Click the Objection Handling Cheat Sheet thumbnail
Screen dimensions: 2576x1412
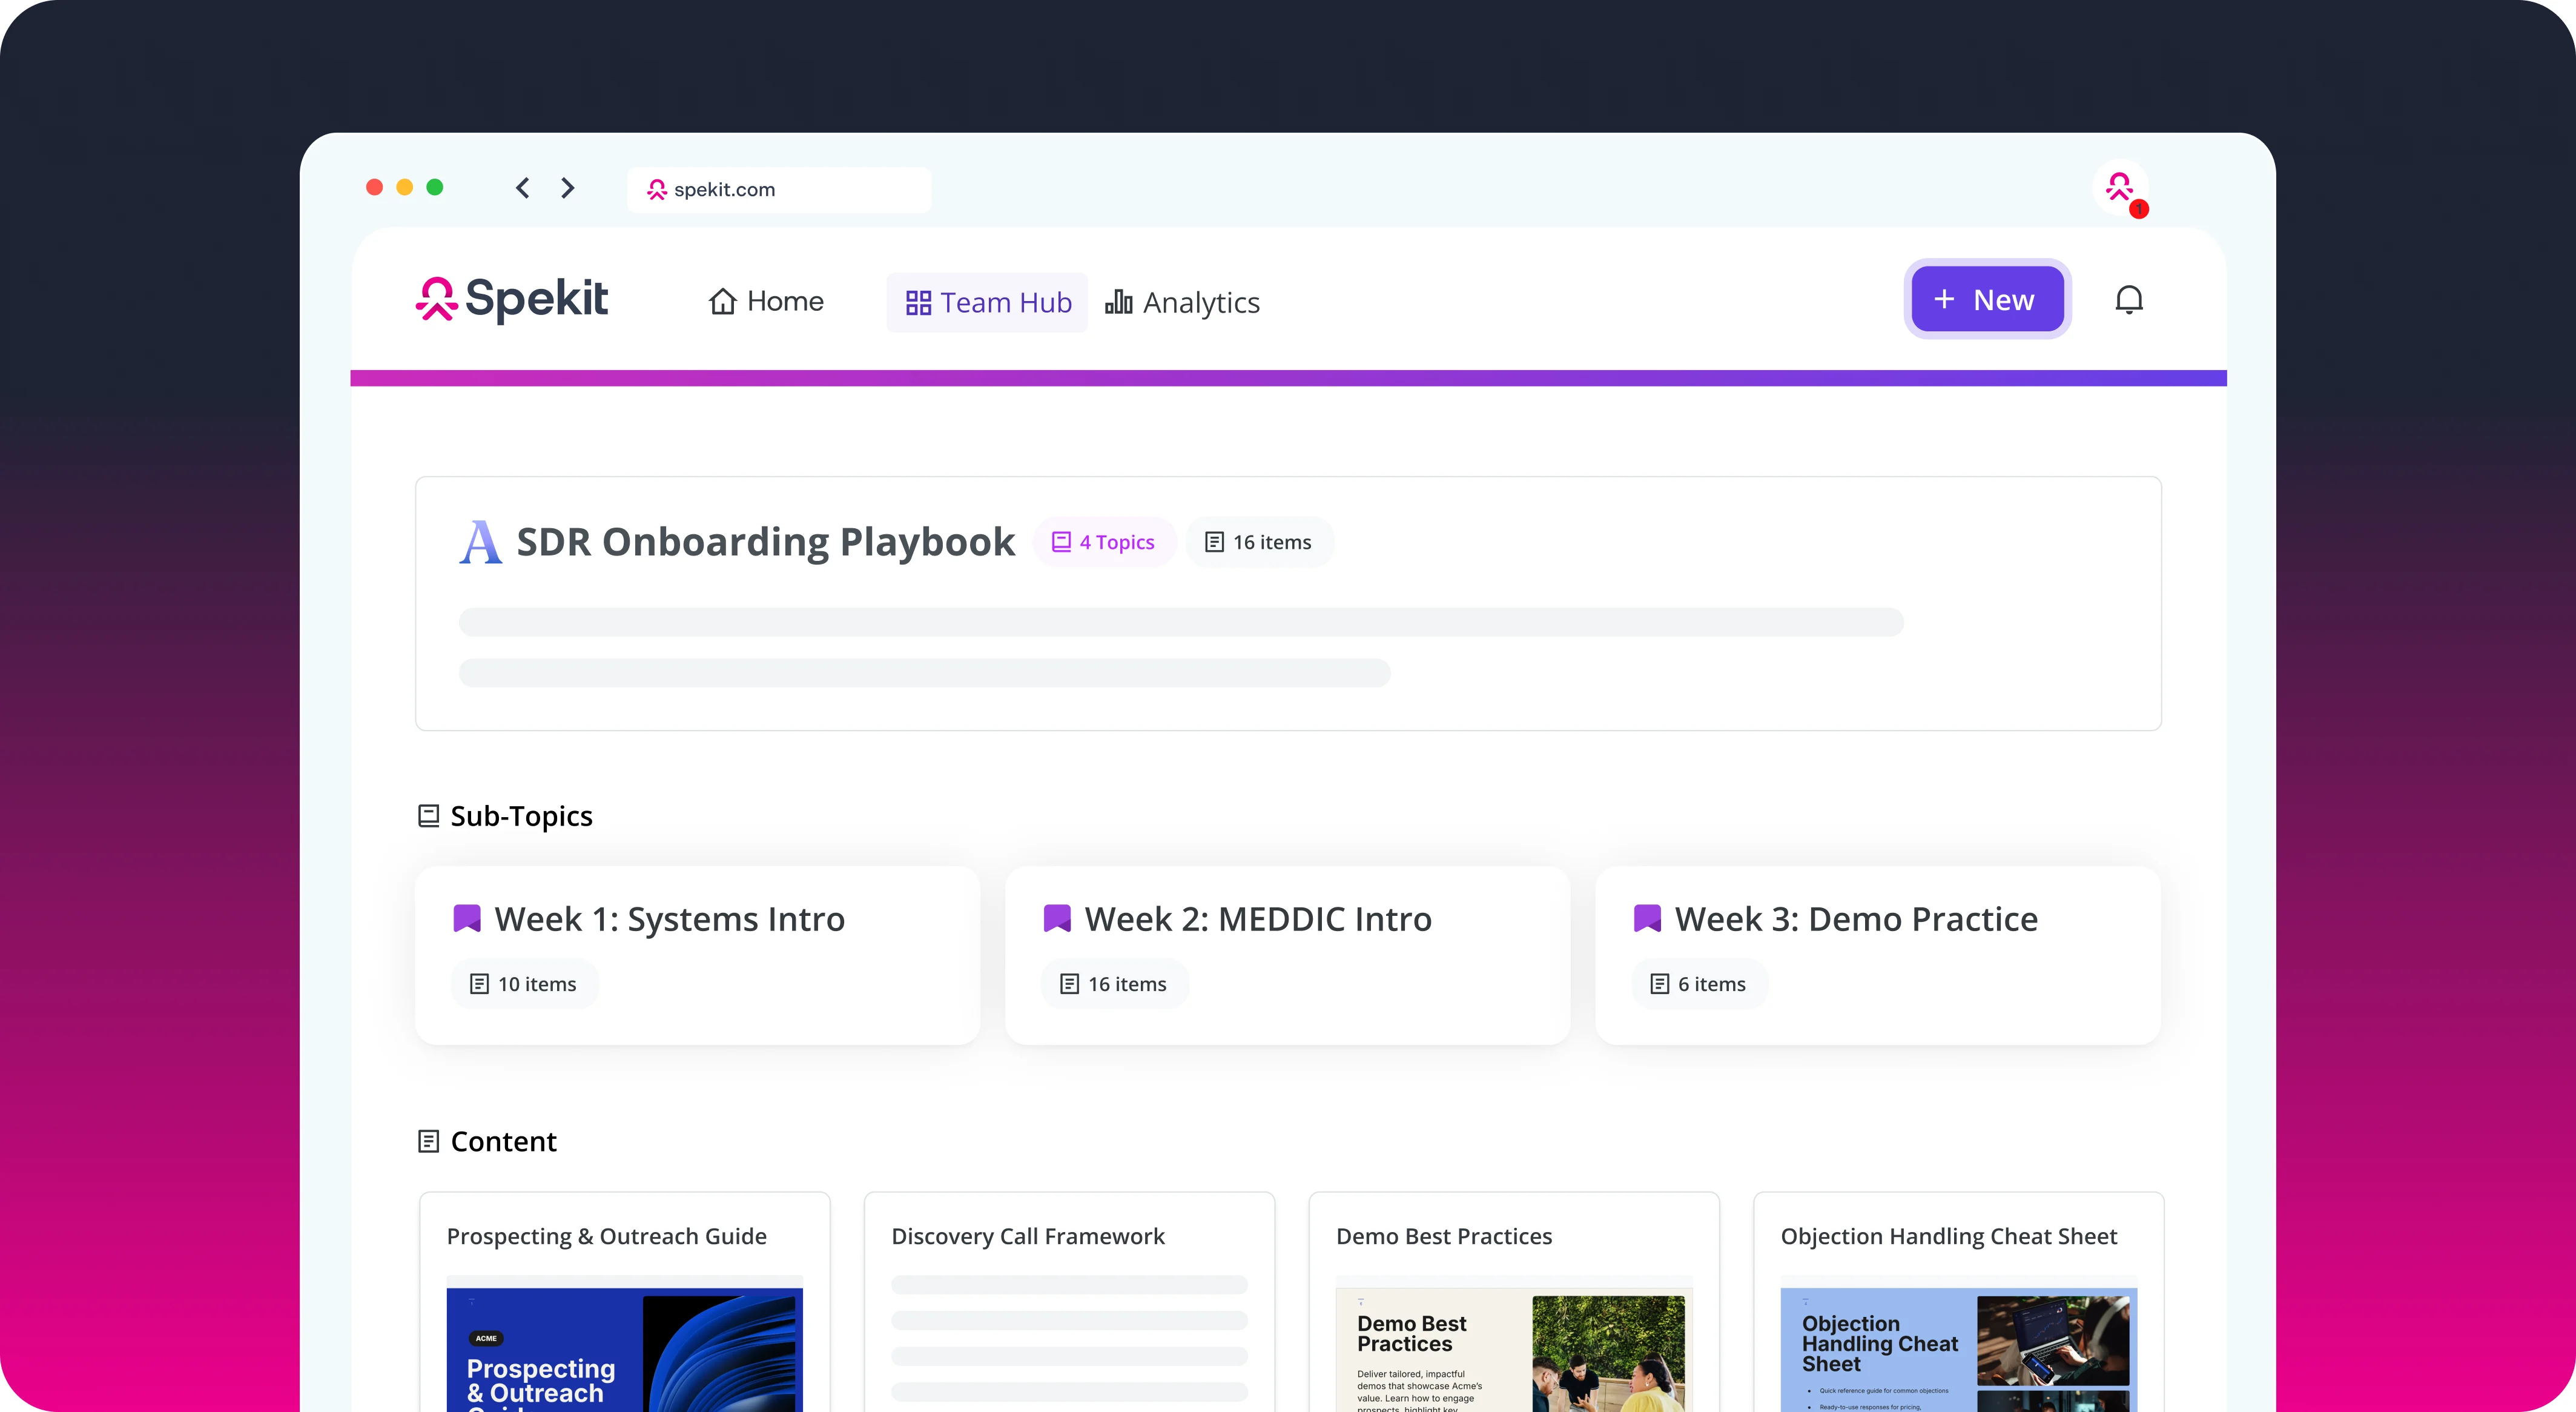click(x=1959, y=1350)
